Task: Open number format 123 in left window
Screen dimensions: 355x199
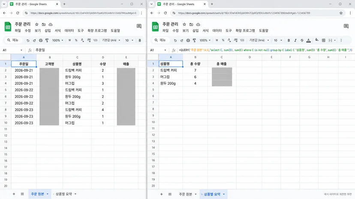Action: click(95, 40)
